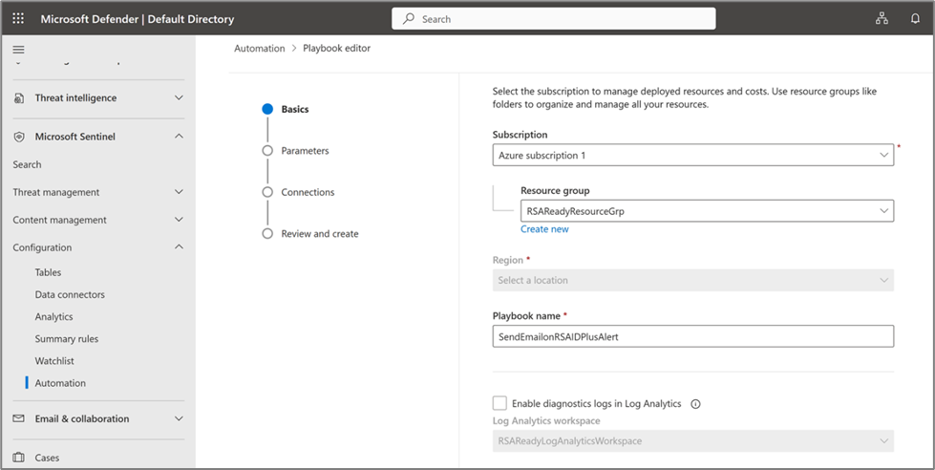Click the Email & collaboration envelope icon

[x=19, y=419]
